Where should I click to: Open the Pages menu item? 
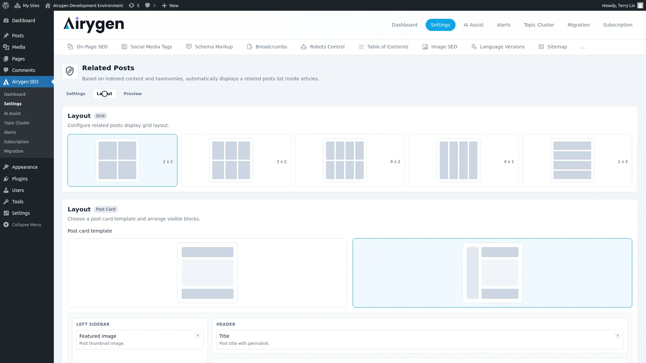[27, 59]
